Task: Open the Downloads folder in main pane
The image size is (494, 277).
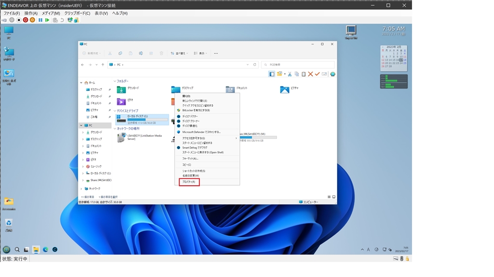Action: [128, 90]
